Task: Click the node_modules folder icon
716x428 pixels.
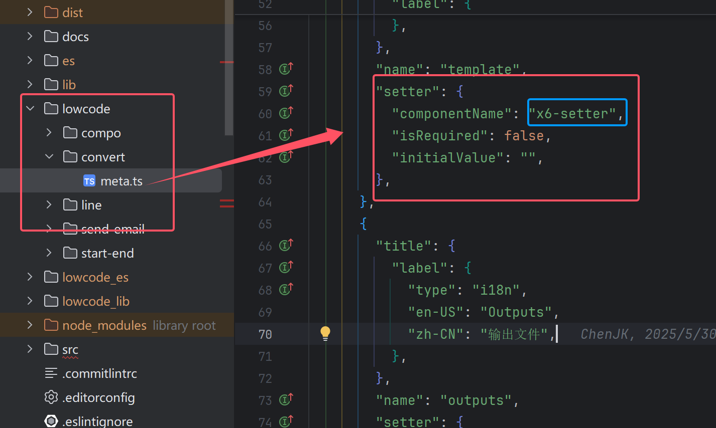Action: [52, 325]
